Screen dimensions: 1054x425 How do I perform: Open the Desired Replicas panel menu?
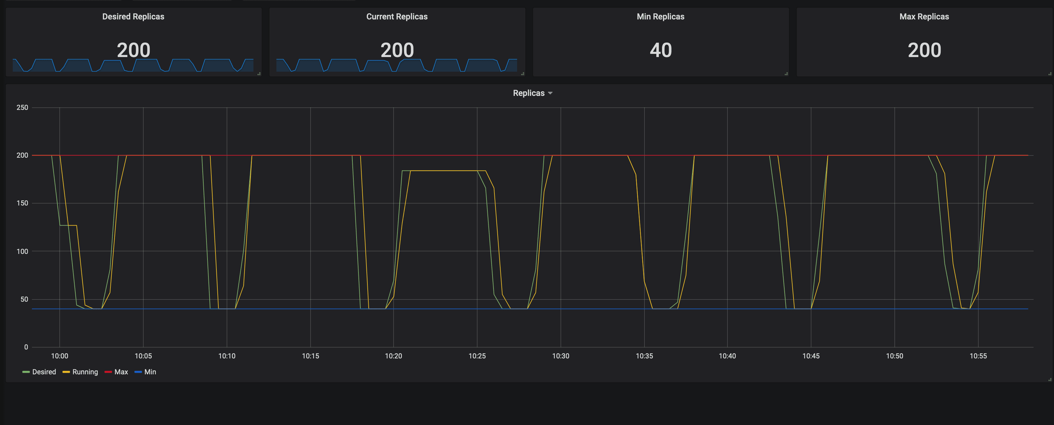tap(133, 16)
